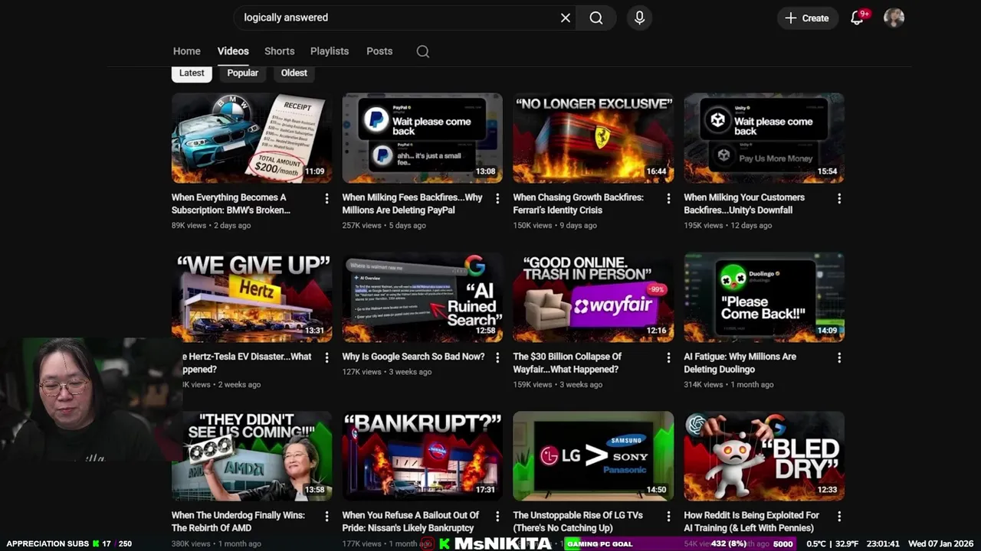Open the Duolingo 'Please Come Back' thumbnail
Viewport: 981px width, 551px height.
764,297
